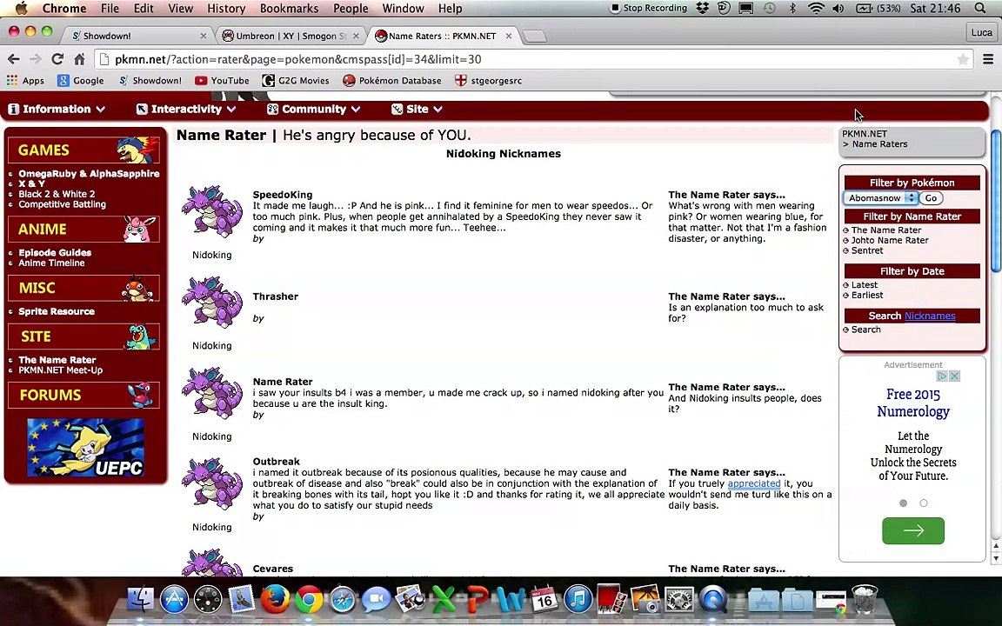
Task: Open the Google bookmark
Action: pyautogui.click(x=81, y=81)
